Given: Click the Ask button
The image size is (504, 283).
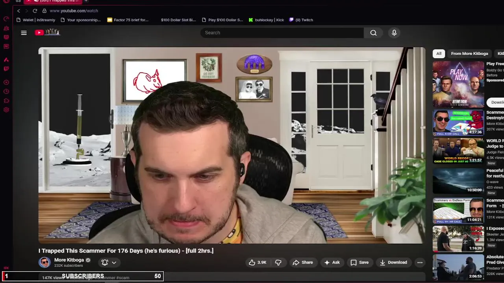Looking at the screenshot, I should coord(332,262).
